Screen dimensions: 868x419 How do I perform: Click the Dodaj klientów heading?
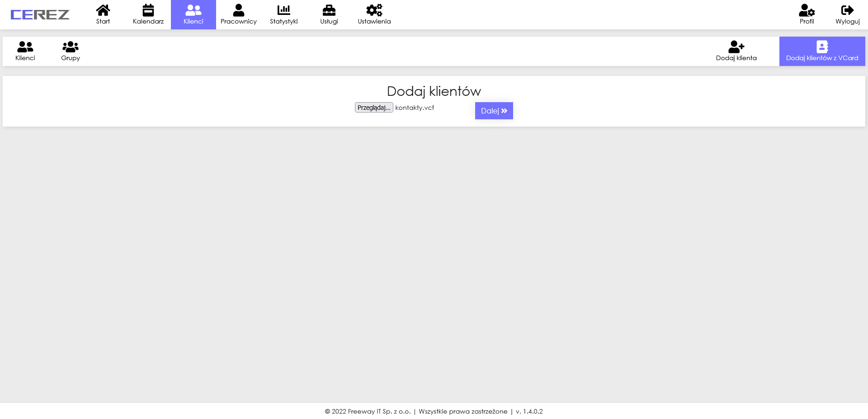(434, 91)
